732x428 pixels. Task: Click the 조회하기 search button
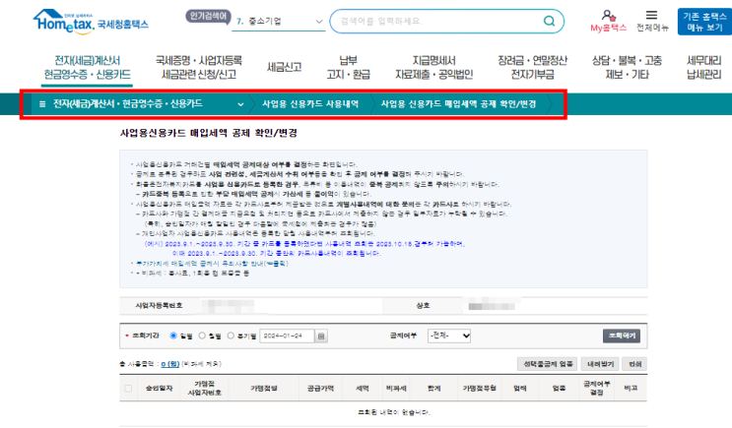pos(622,336)
